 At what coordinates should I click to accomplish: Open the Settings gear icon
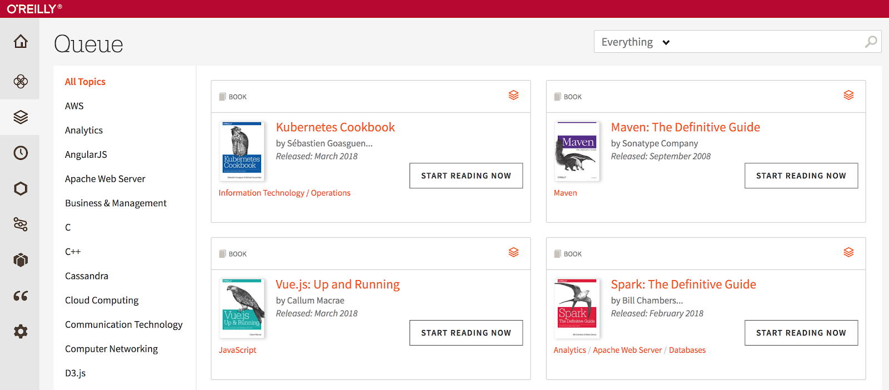click(x=21, y=332)
